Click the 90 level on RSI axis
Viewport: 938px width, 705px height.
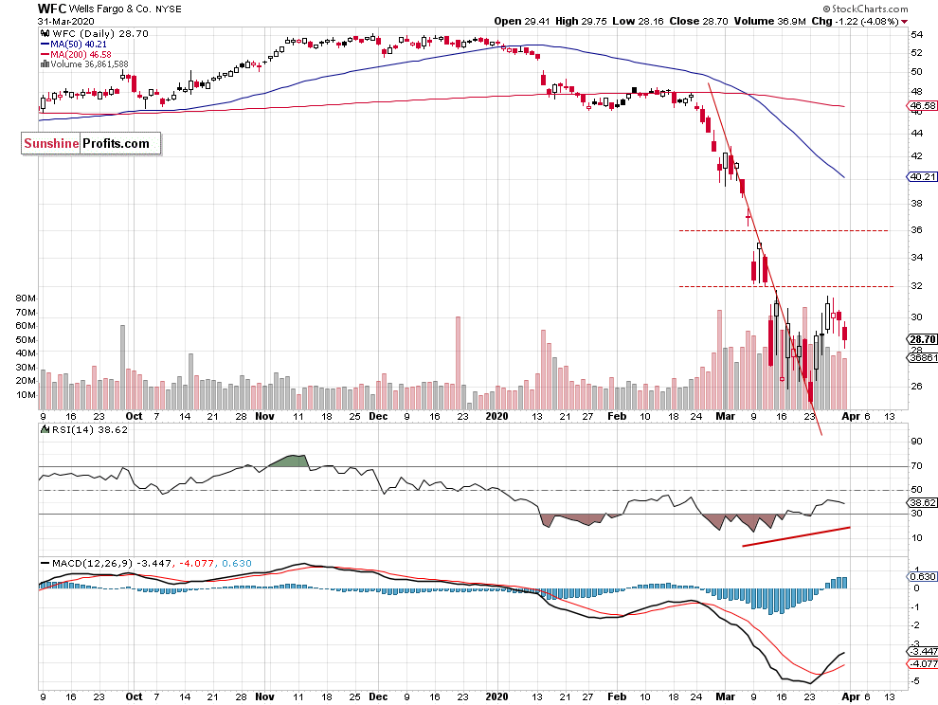point(917,442)
